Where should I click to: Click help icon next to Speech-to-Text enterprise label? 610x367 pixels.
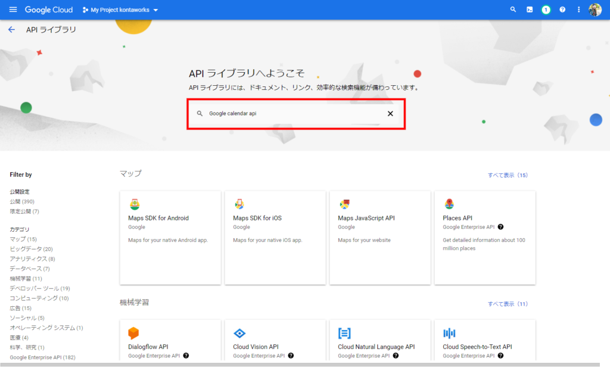pos(500,355)
